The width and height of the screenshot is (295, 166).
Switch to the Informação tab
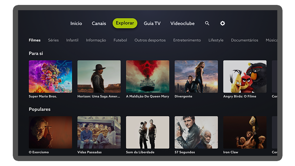(x=96, y=40)
